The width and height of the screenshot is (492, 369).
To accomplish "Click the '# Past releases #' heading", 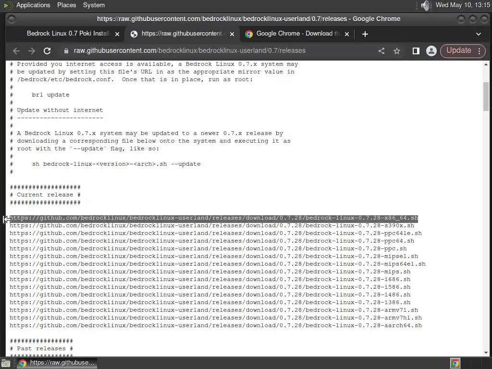I will (41, 349).
